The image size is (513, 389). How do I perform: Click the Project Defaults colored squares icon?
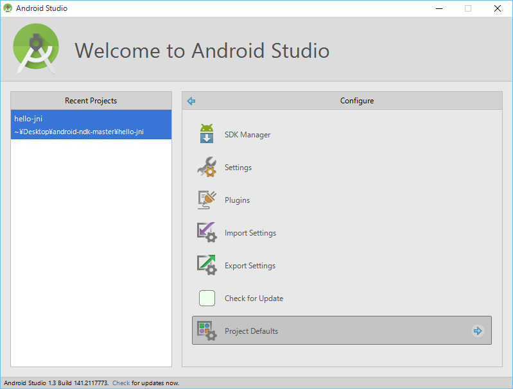207,331
